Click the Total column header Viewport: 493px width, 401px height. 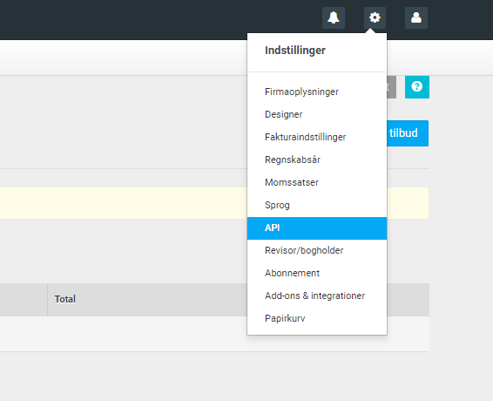coord(65,299)
